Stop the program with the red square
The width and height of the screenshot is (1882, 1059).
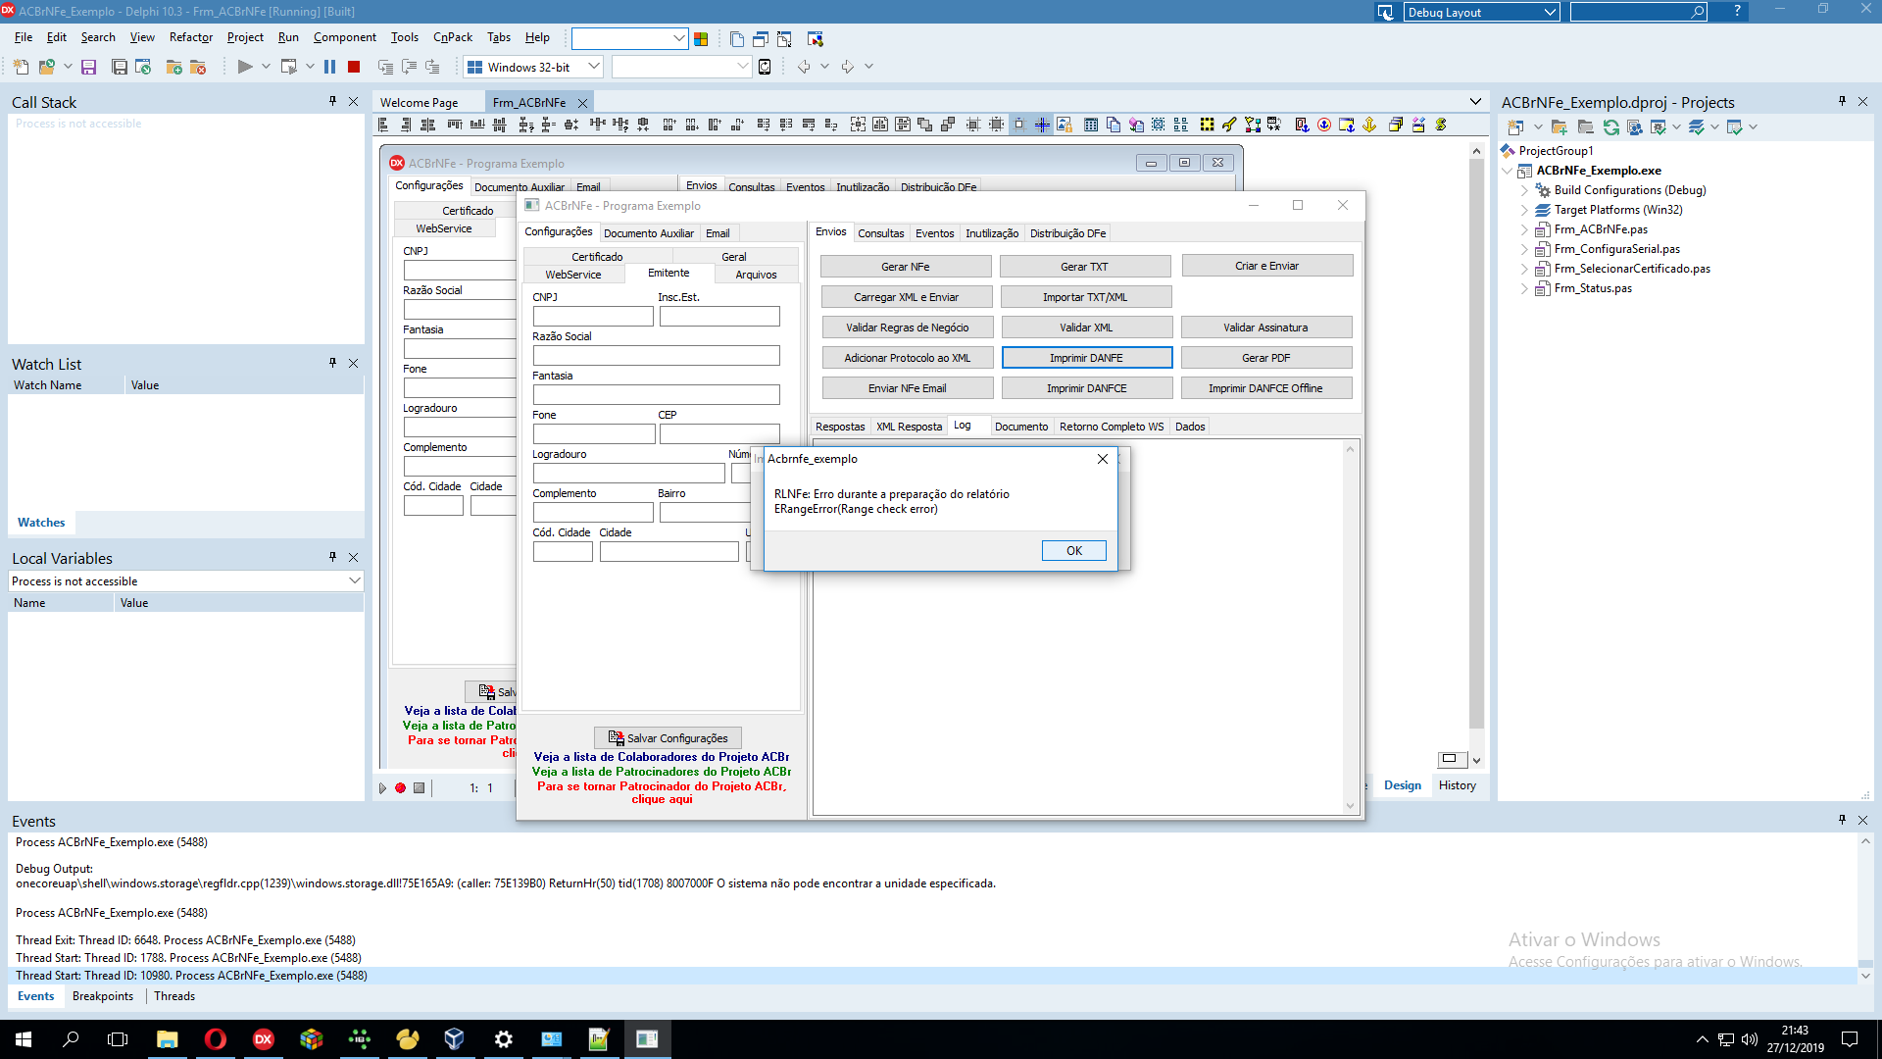coord(354,67)
